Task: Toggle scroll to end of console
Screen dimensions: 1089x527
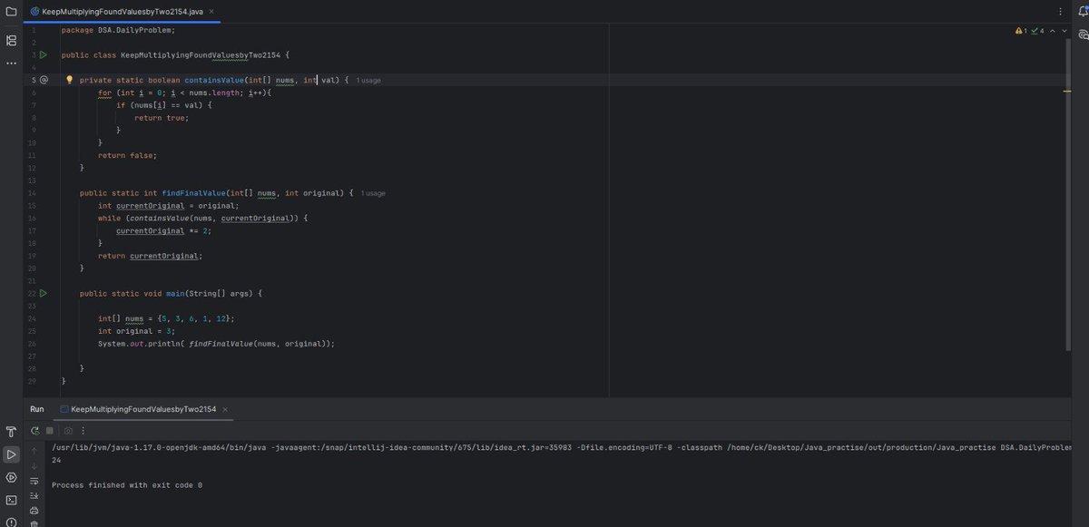Action: pos(34,495)
